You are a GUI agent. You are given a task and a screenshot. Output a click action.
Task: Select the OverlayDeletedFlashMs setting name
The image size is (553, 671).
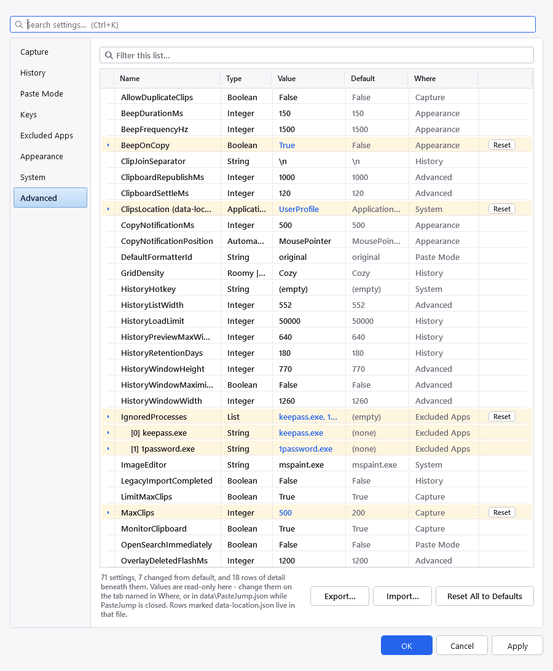[164, 560]
